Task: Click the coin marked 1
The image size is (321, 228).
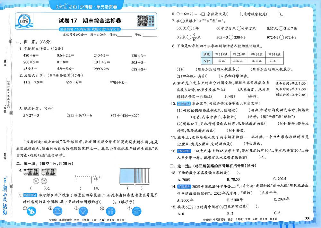Action: point(44,181)
